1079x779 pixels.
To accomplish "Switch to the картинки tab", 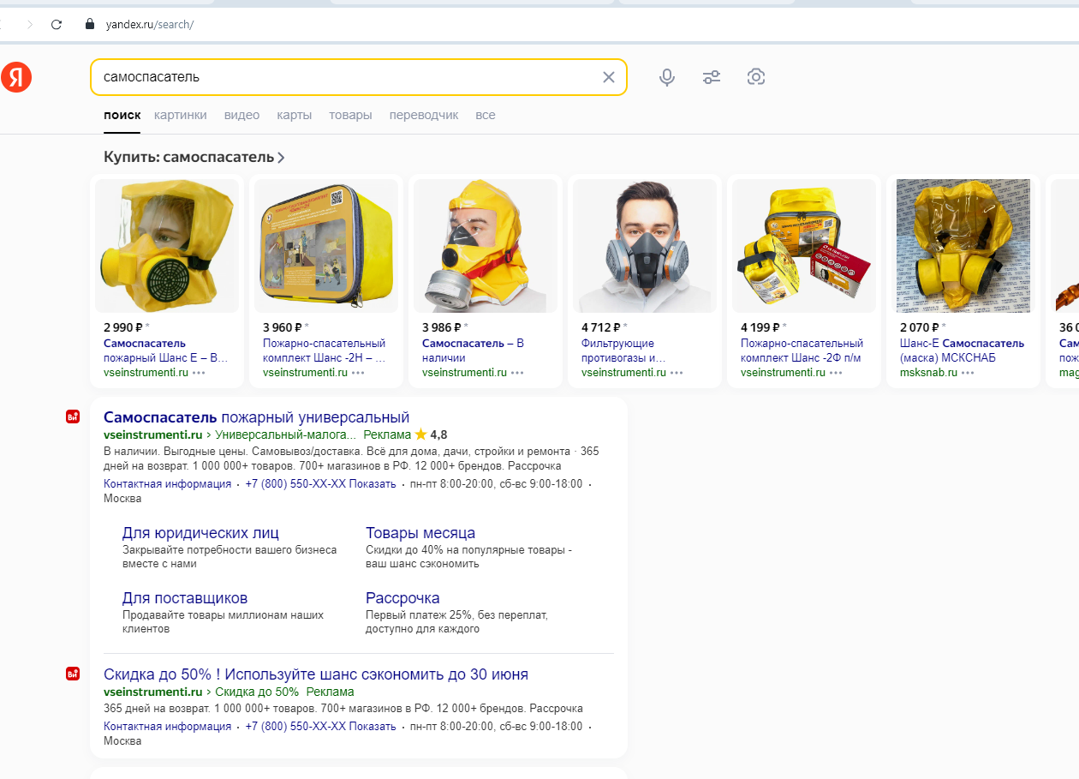I will [x=181, y=115].
